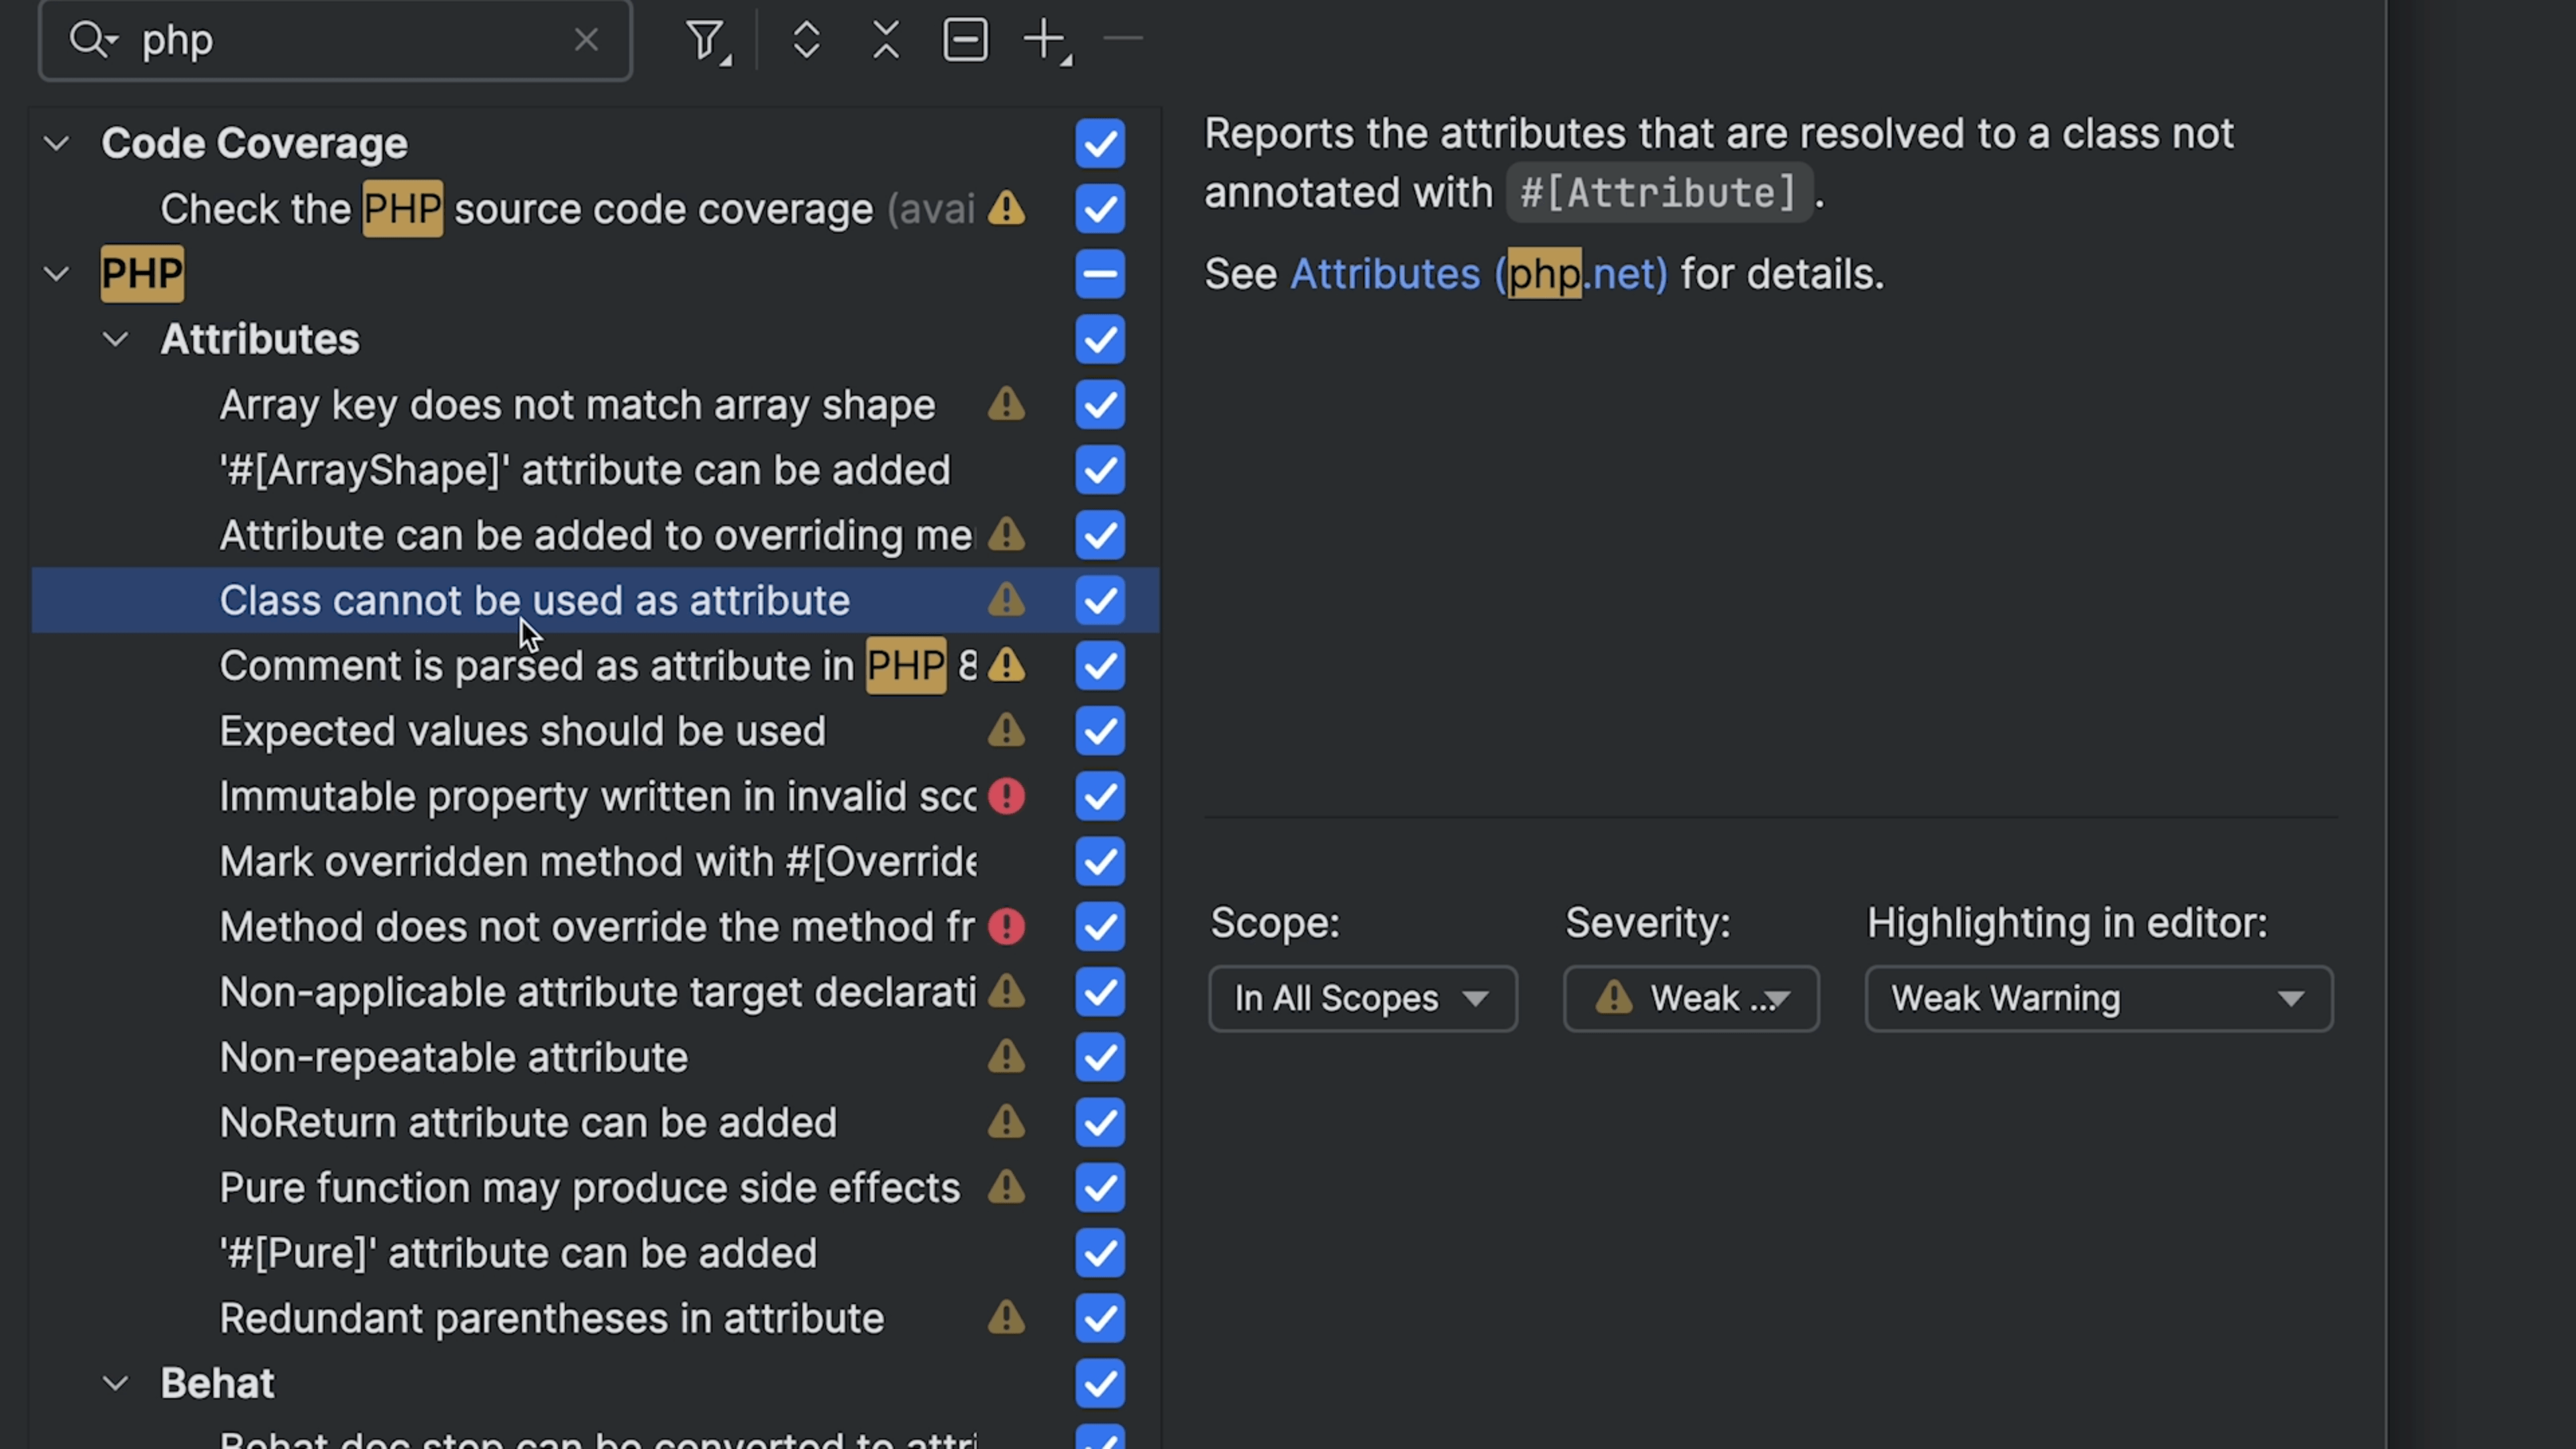Select Expected values should be used inspection
The height and width of the screenshot is (1449, 2576).
(522, 731)
